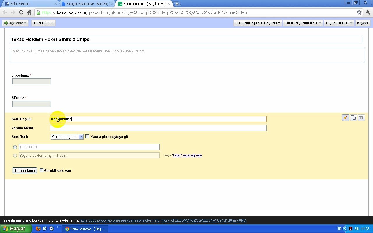Click the Şifreniz input box
The image size is (373, 233).
pyautogui.click(x=31, y=104)
